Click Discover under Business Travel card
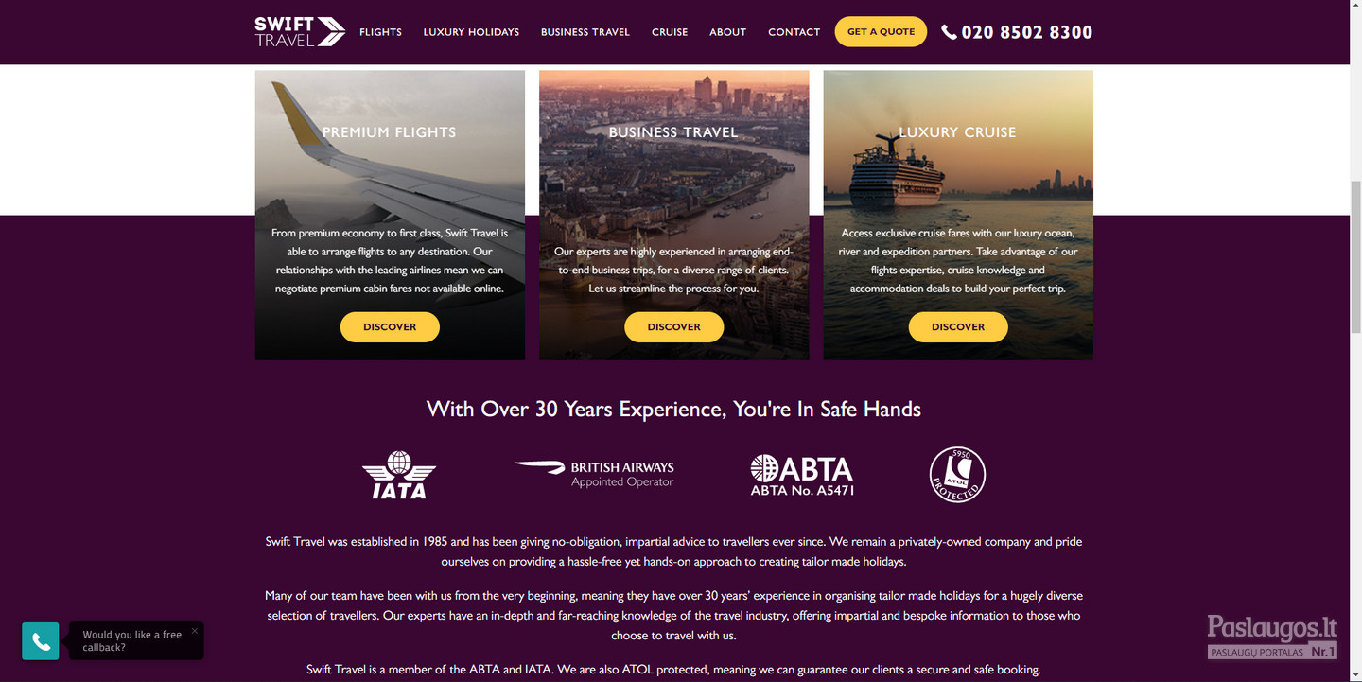Screen dimensions: 1362x682 tap(673, 327)
